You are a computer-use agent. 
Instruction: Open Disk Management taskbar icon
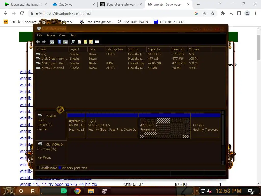[104, 191]
